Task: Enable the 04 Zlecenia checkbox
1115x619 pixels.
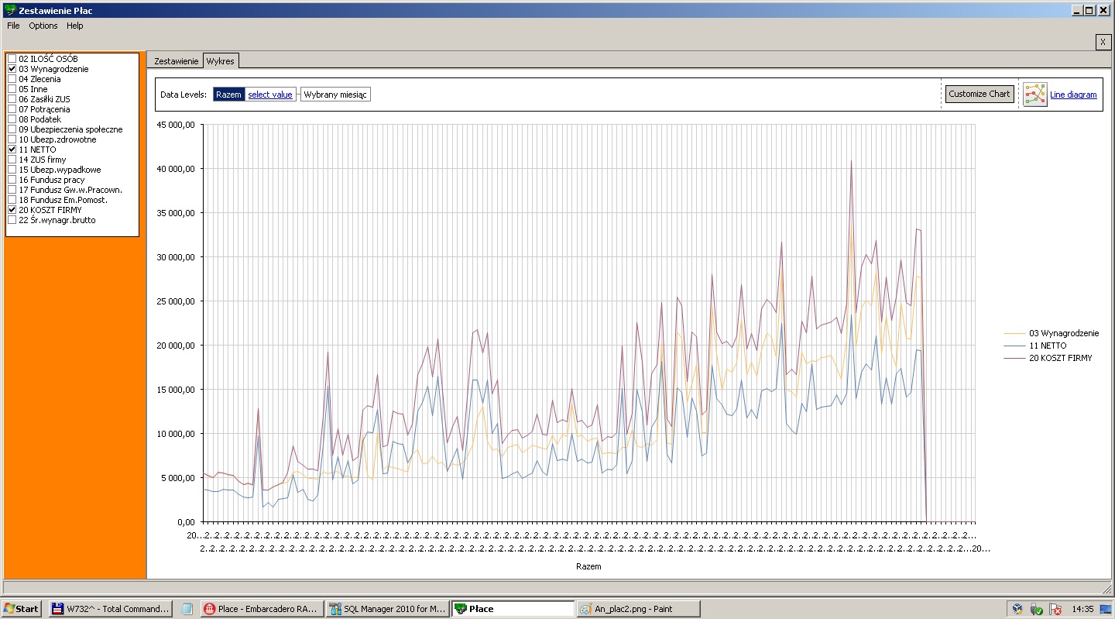Action: 12,79
